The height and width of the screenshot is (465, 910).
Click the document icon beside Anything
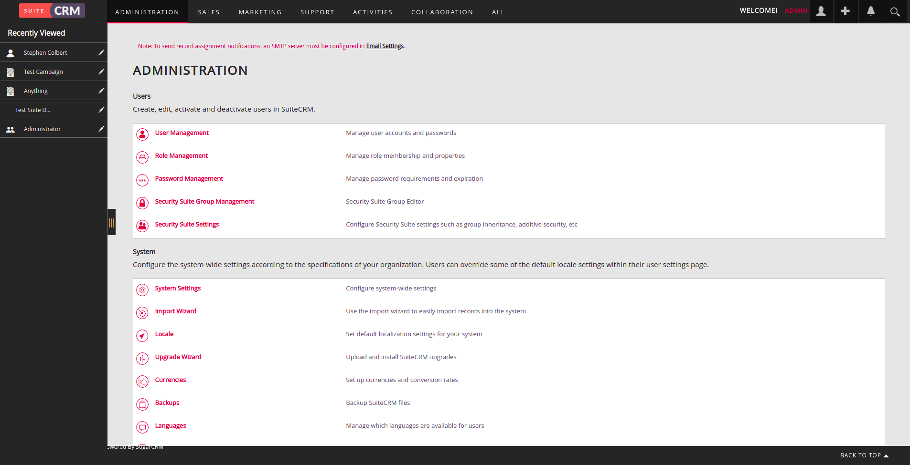tap(11, 91)
